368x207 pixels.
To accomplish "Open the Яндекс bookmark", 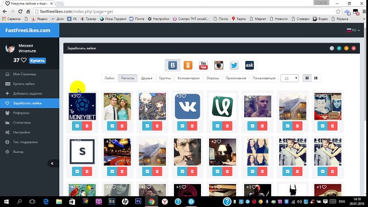I will [40, 19].
